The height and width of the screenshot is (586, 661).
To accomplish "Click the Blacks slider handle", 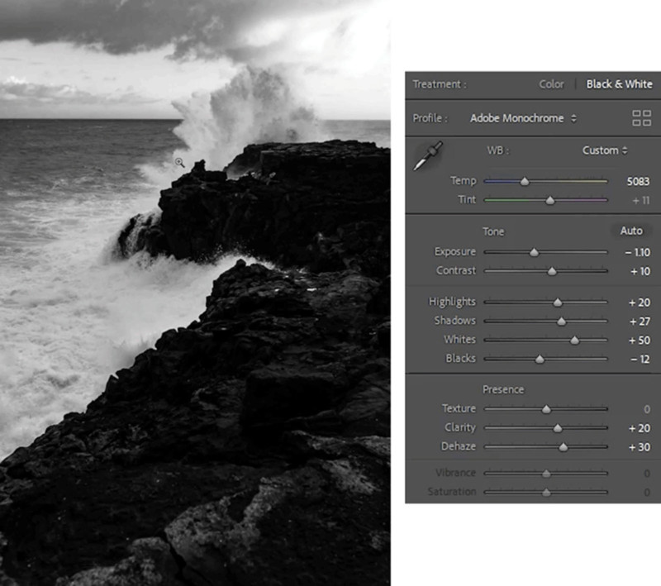I will (540, 360).
